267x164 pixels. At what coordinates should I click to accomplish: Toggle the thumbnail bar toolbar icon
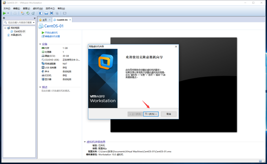tap(46, 13)
